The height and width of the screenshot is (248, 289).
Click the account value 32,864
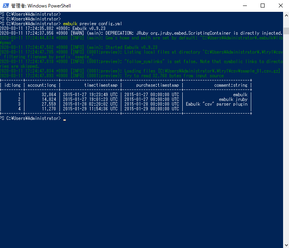(x=49, y=95)
